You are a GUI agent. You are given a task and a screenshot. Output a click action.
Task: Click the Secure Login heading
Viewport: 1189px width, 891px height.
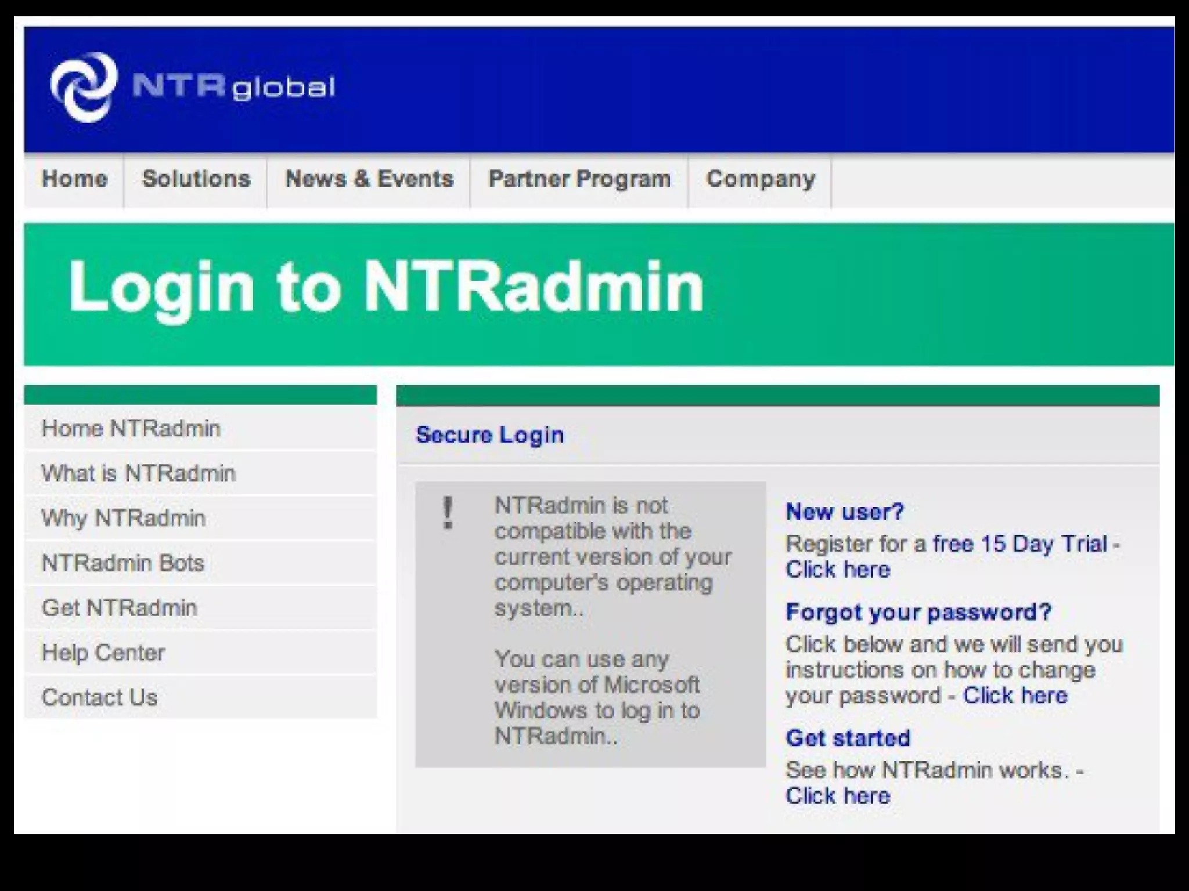[x=489, y=435]
